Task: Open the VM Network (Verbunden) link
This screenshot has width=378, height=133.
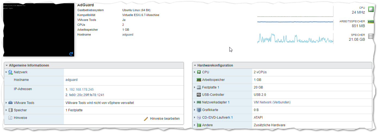Action: [272, 102]
